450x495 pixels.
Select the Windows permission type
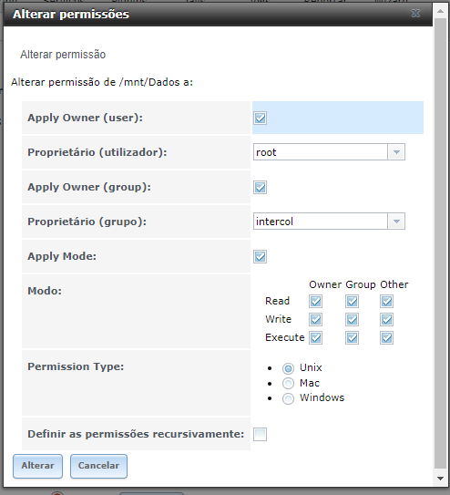(288, 398)
